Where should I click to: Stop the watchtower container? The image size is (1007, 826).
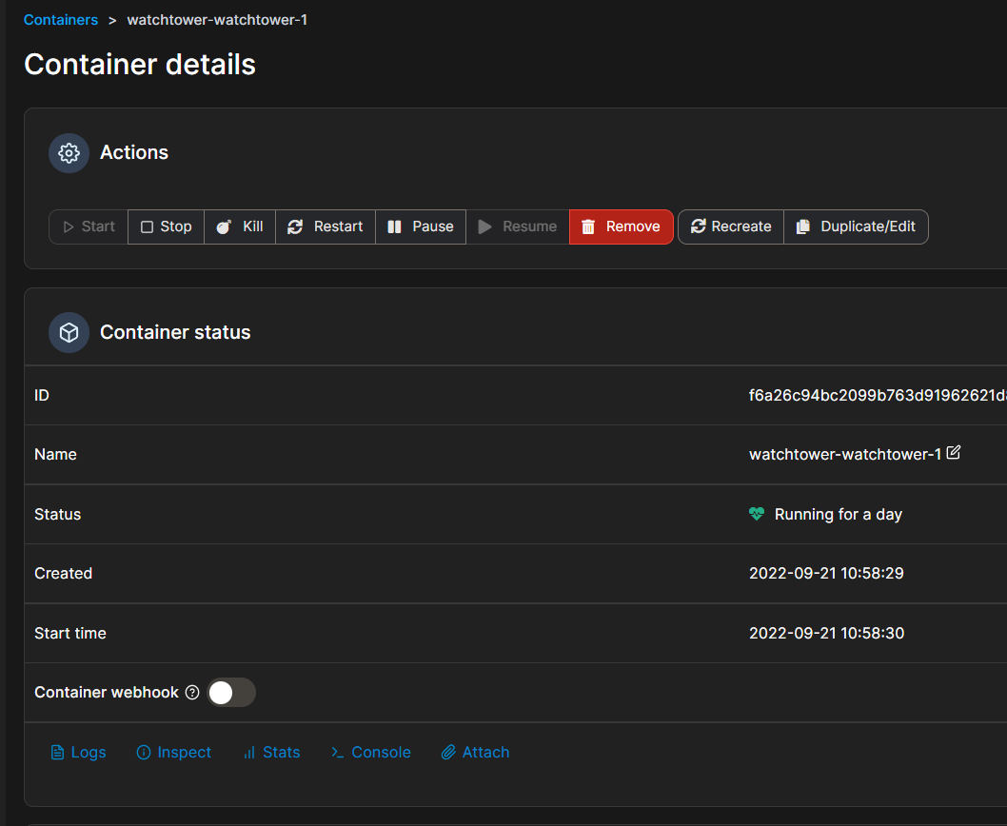coord(165,226)
